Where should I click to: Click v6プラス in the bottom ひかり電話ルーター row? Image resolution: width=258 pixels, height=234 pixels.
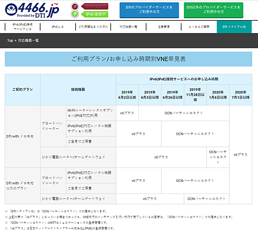tap(150, 199)
